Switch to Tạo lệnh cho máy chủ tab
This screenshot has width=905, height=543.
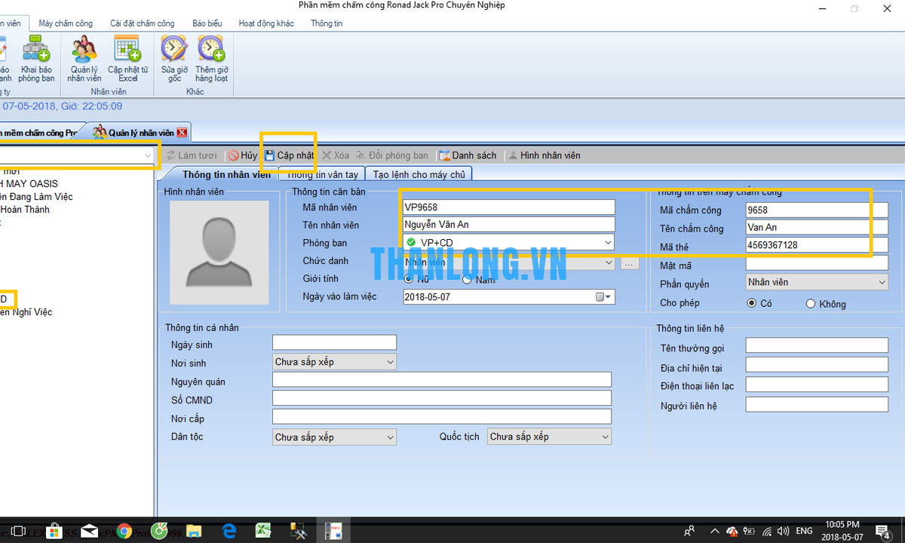(419, 174)
